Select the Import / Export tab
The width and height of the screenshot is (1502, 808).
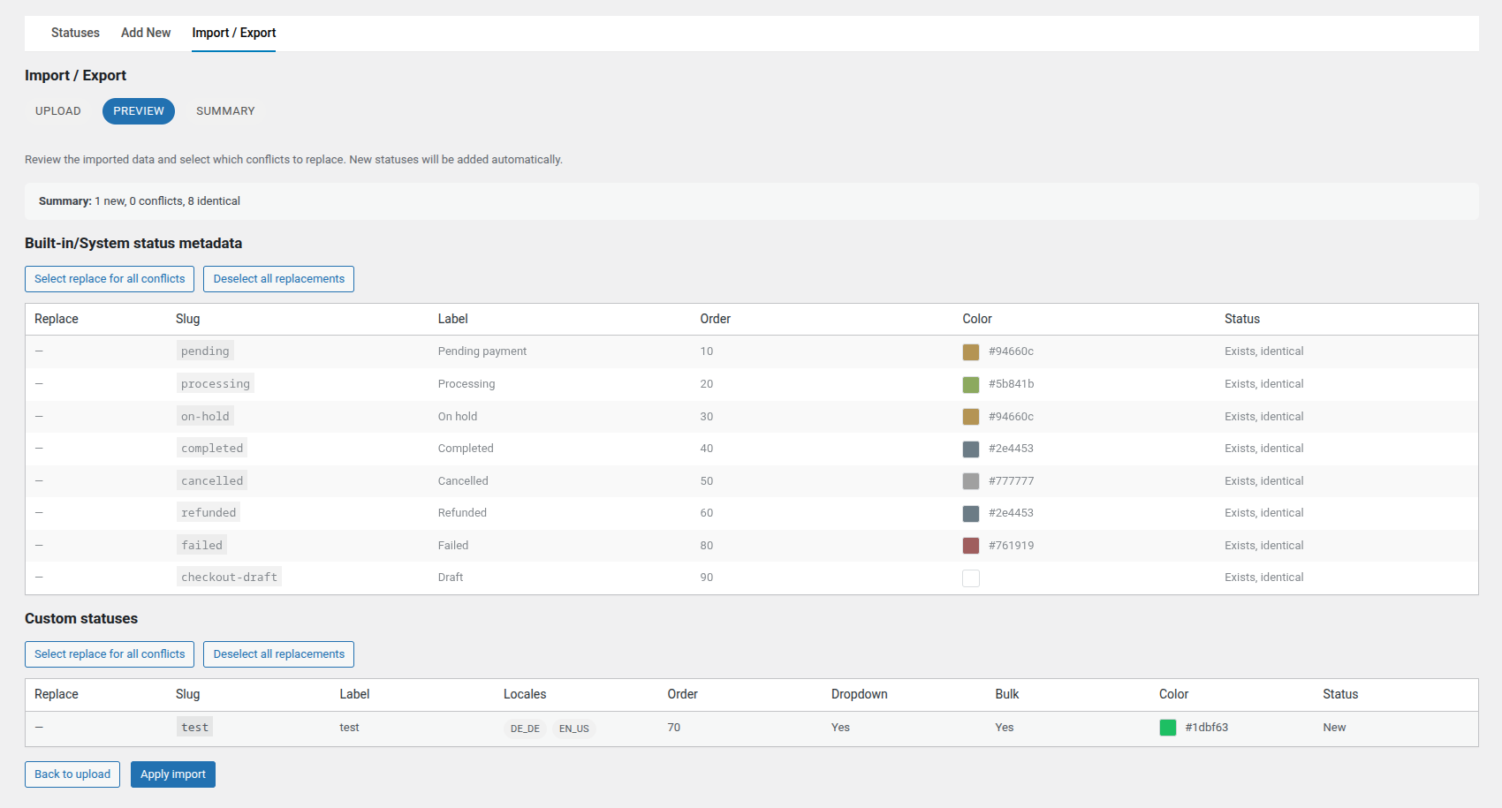pyautogui.click(x=234, y=33)
